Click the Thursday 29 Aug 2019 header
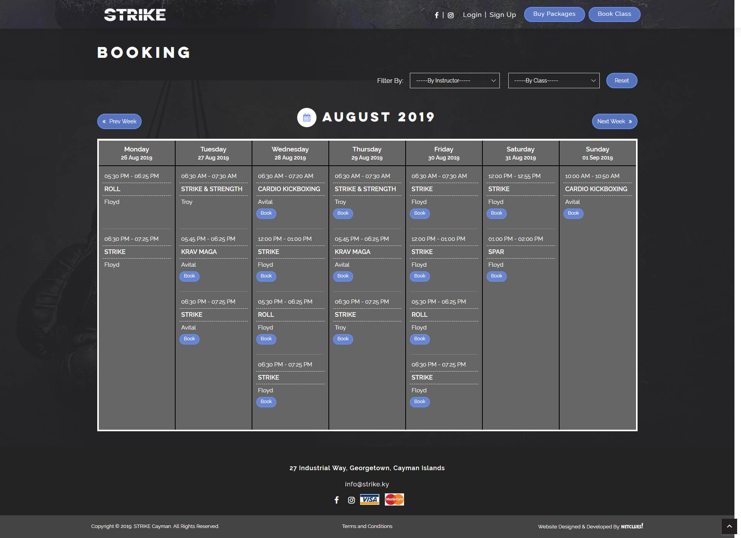This screenshot has height=538, width=741. (x=367, y=153)
